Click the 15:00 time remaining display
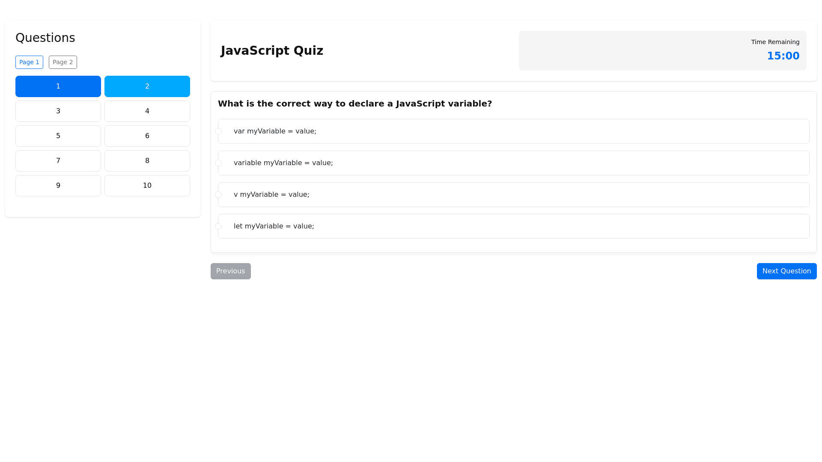Screen dimensions: 822x462 click(x=783, y=56)
